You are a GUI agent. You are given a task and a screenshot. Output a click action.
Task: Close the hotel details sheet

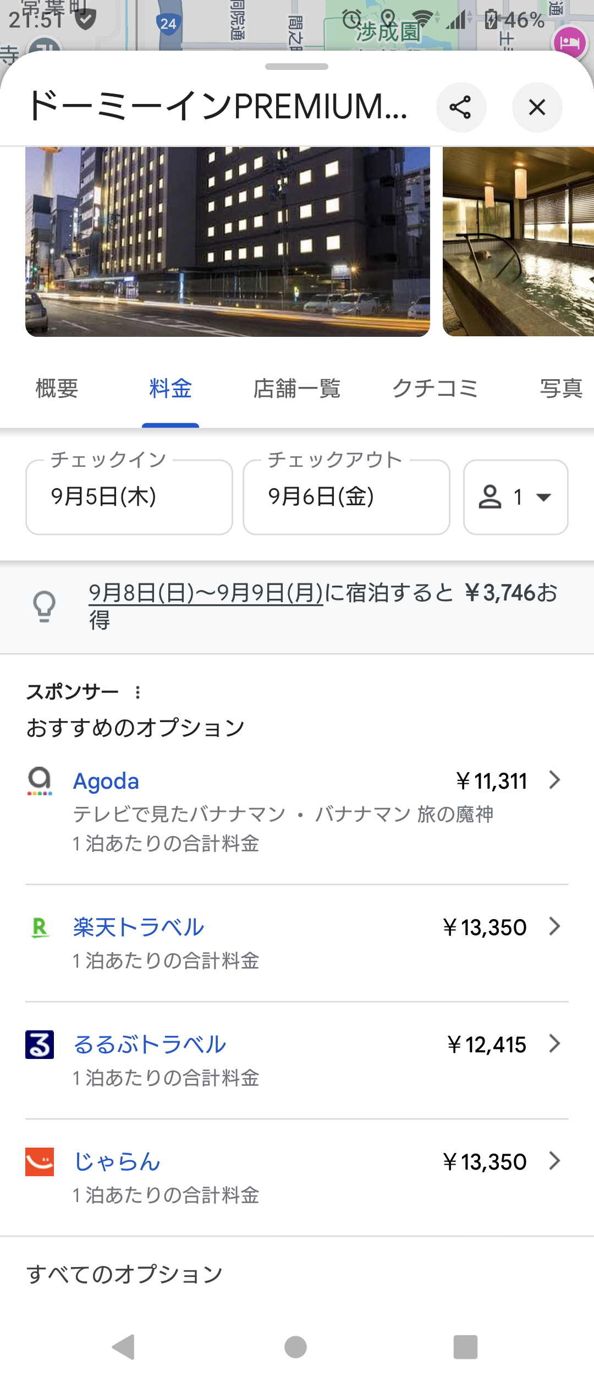pos(537,107)
